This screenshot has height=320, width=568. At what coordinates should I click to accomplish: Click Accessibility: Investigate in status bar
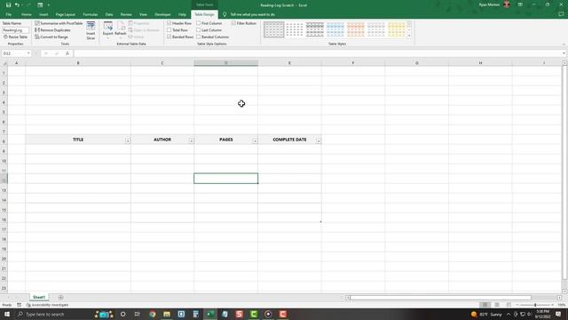pyautogui.click(x=47, y=305)
